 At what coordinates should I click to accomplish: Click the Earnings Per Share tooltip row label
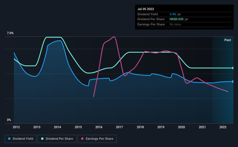point(151,24)
